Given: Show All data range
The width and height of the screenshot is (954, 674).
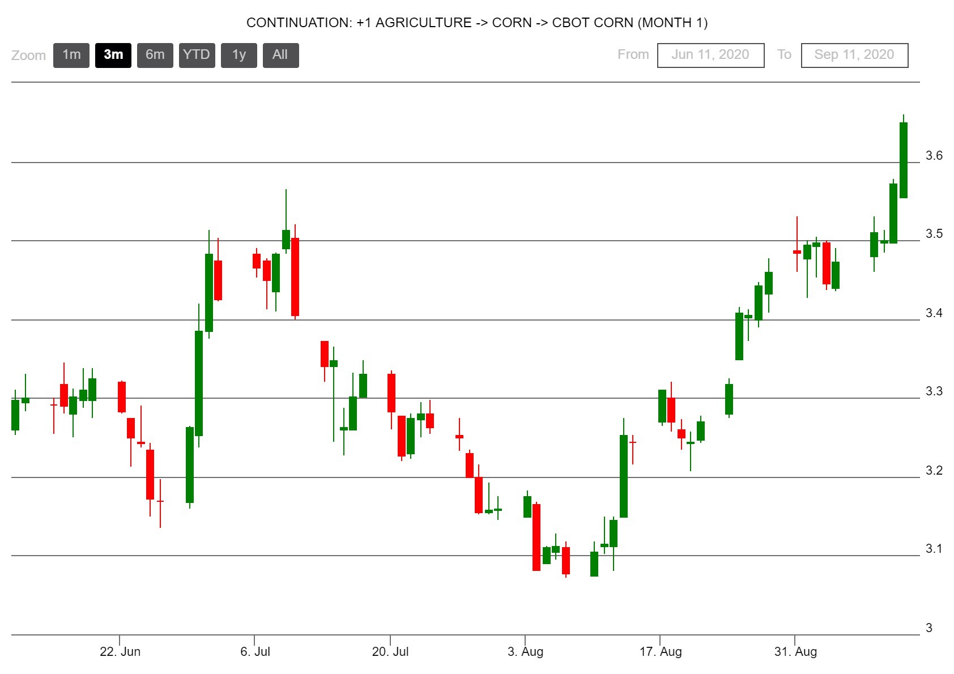Looking at the screenshot, I should pos(281,56).
